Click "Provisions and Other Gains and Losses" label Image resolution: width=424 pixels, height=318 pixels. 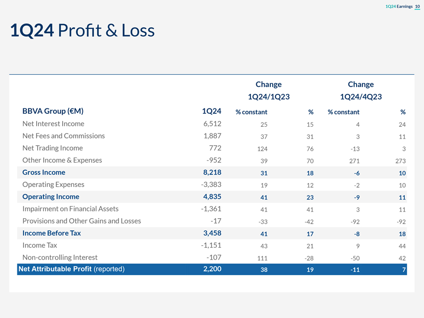(81, 221)
